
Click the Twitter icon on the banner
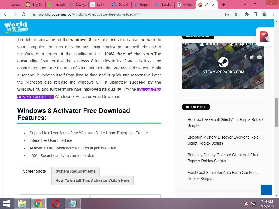coord(252,57)
